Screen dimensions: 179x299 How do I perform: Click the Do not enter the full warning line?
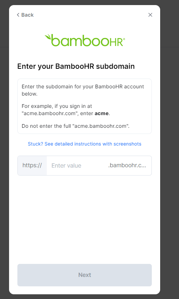[x=76, y=126]
